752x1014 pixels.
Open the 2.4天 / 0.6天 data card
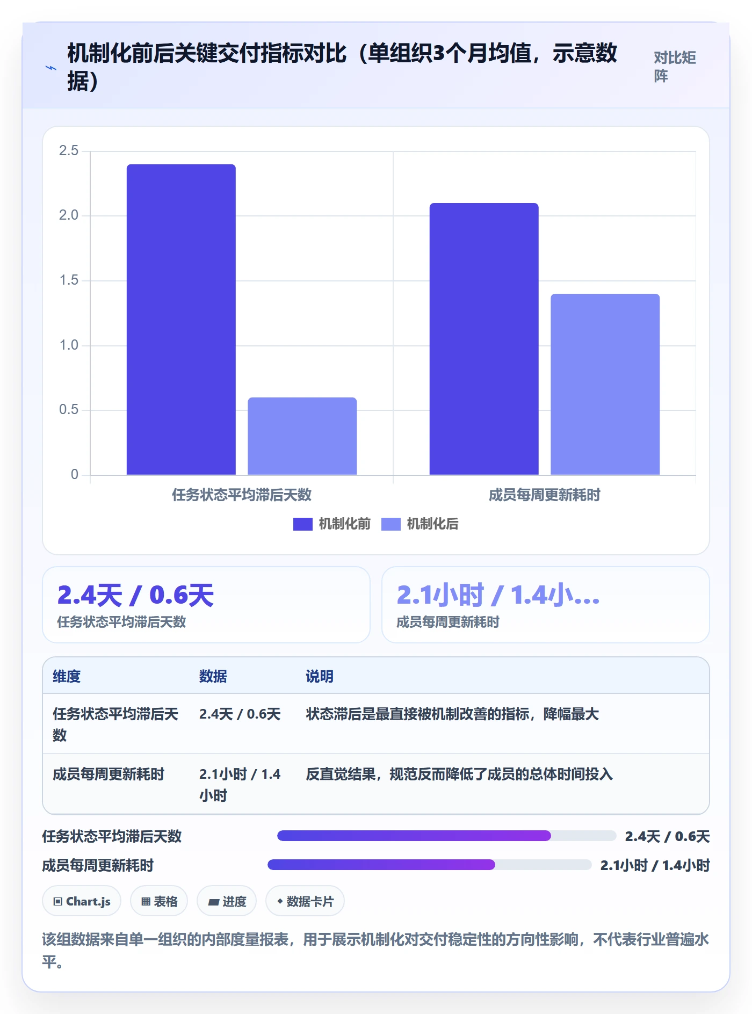[206, 605]
